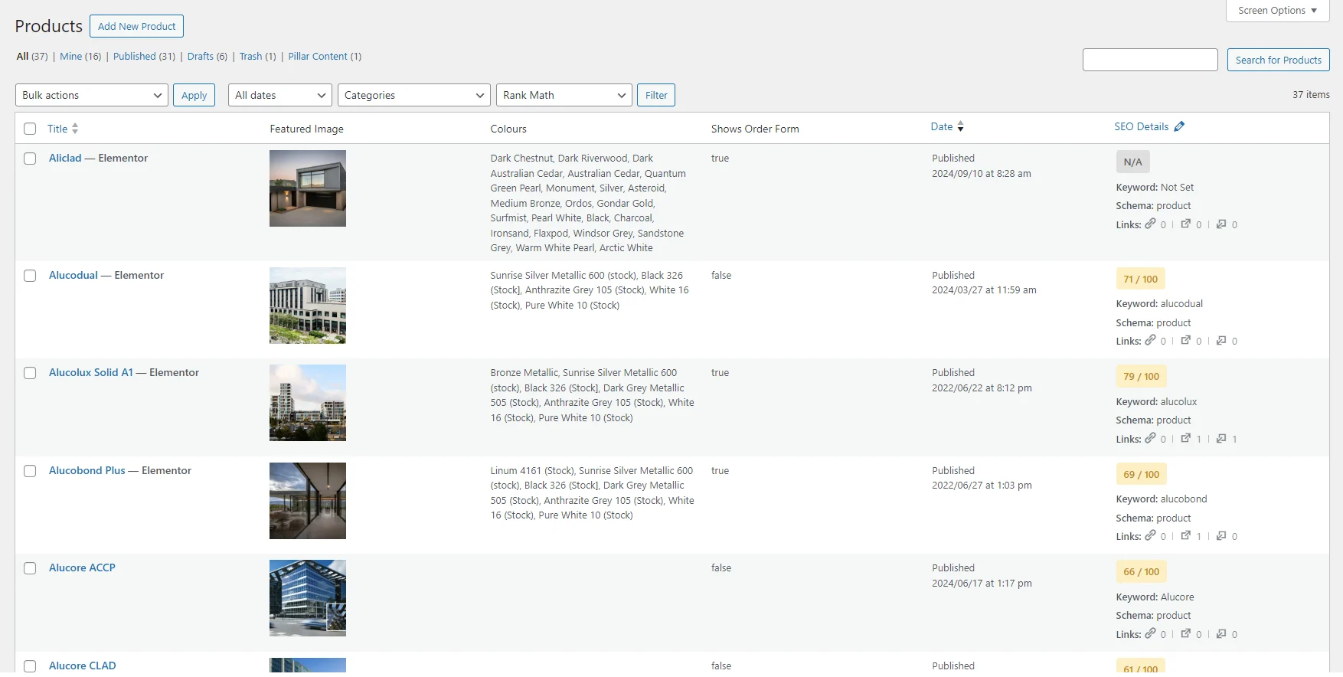Focus the product search input field

pyautogui.click(x=1150, y=60)
